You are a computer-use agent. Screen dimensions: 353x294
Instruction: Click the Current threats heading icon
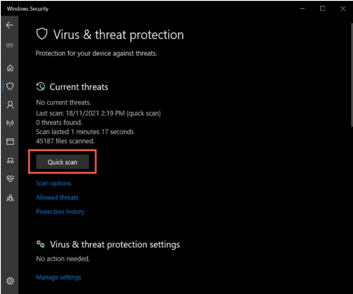coord(41,87)
